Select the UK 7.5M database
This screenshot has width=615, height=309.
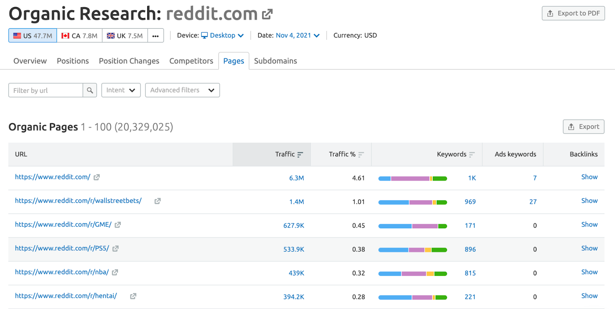pos(125,36)
